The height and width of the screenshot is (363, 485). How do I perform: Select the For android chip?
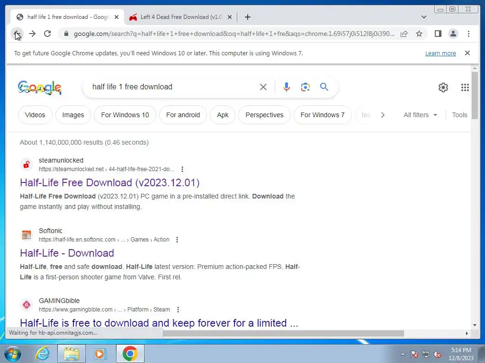point(183,115)
